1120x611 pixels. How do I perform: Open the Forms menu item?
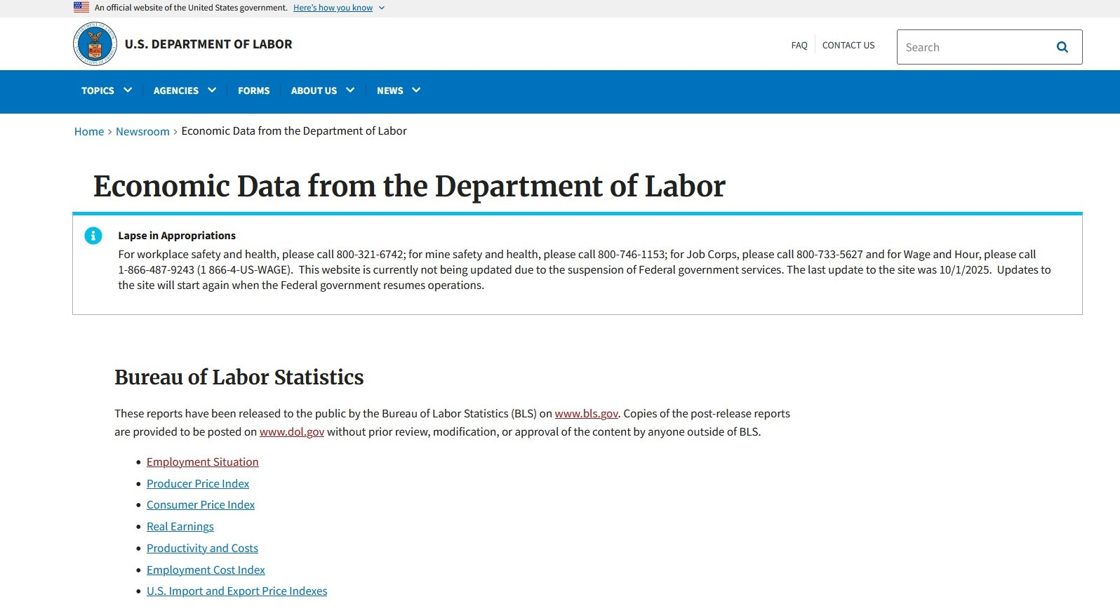[253, 90]
